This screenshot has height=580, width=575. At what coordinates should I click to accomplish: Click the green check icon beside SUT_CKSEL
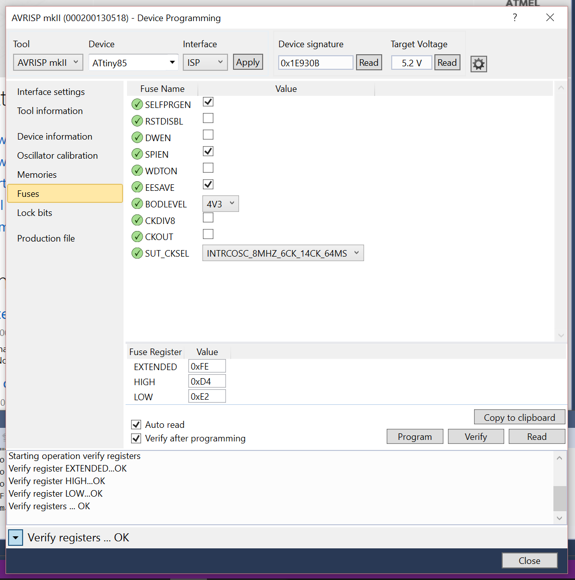point(137,253)
